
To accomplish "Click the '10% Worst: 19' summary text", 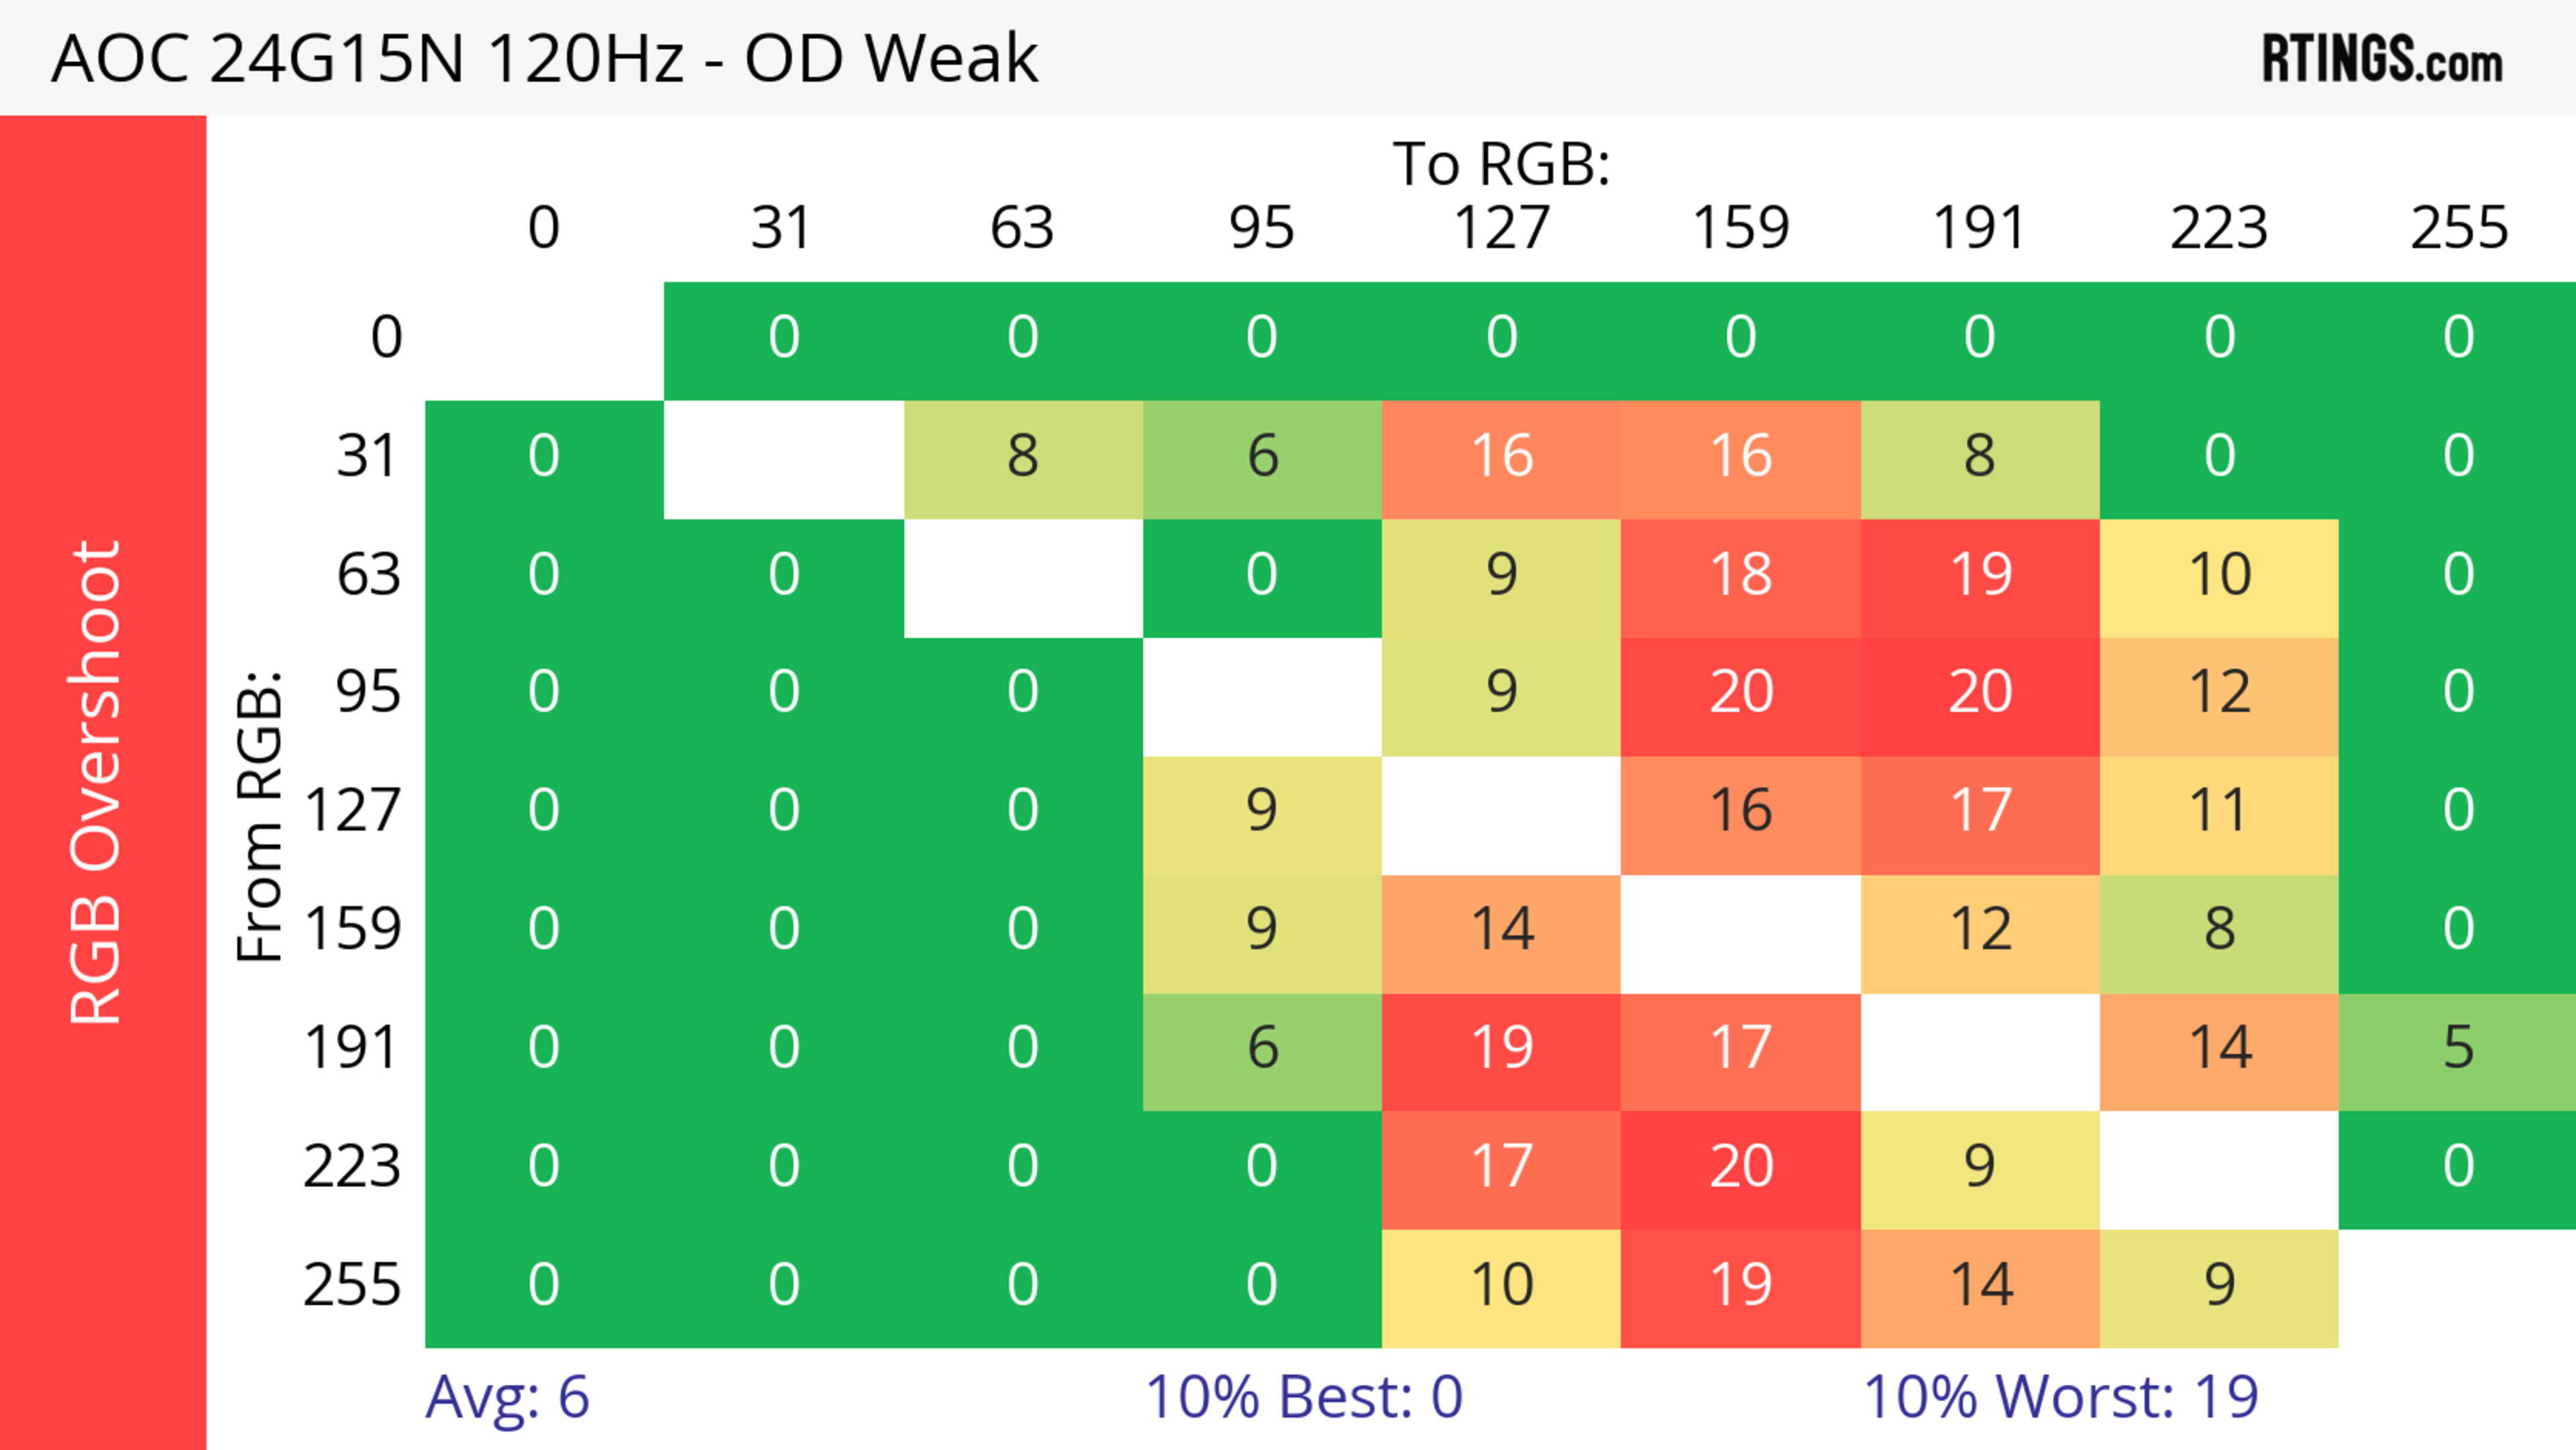I will (2061, 1397).
